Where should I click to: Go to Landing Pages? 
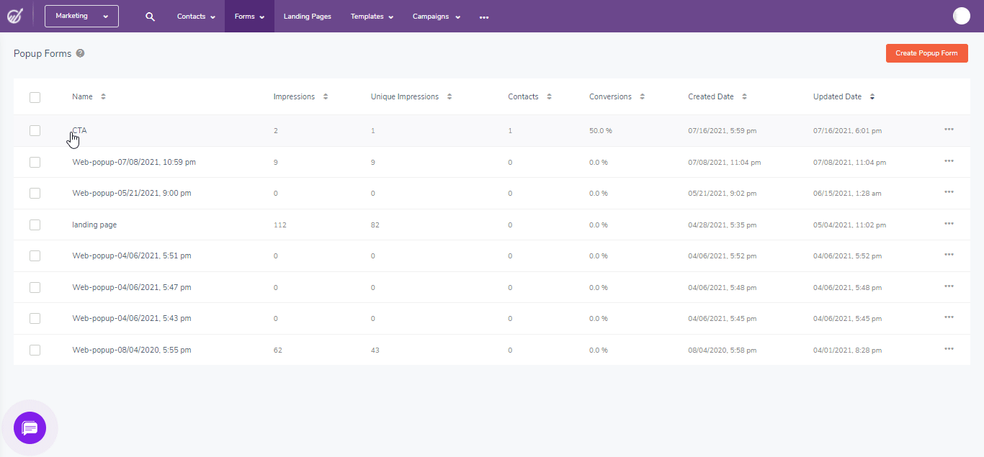tap(308, 17)
